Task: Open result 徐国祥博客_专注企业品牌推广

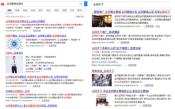Action: [36, 36]
